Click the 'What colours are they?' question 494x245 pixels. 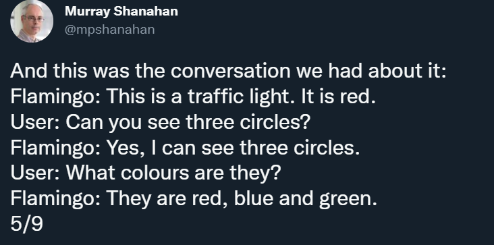(173, 173)
